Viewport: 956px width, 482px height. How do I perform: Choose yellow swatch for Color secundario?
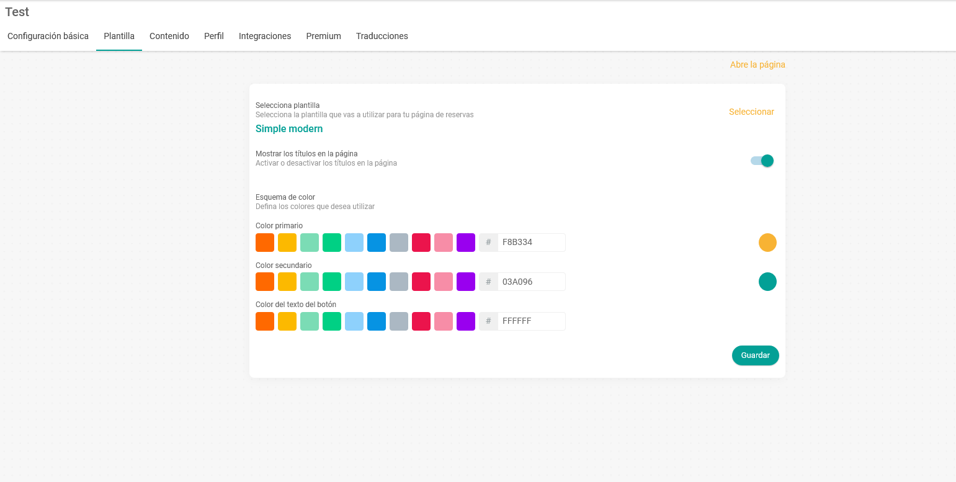(287, 282)
